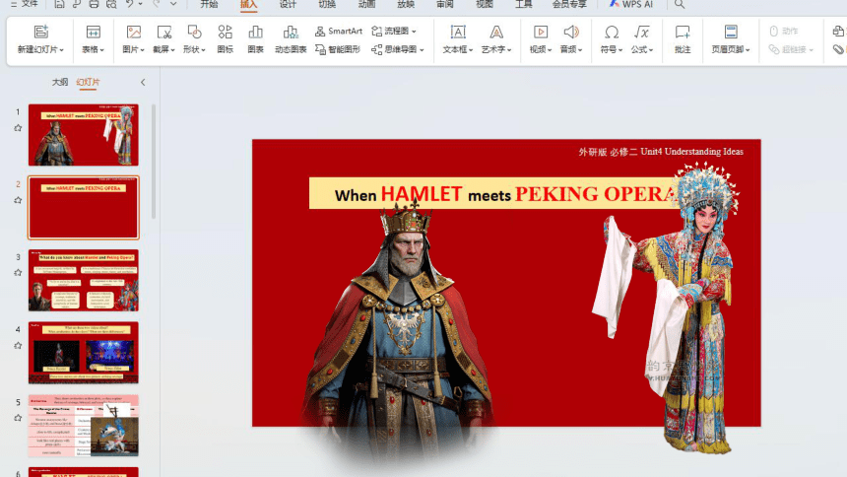Add a Comment (批注)

683,39
